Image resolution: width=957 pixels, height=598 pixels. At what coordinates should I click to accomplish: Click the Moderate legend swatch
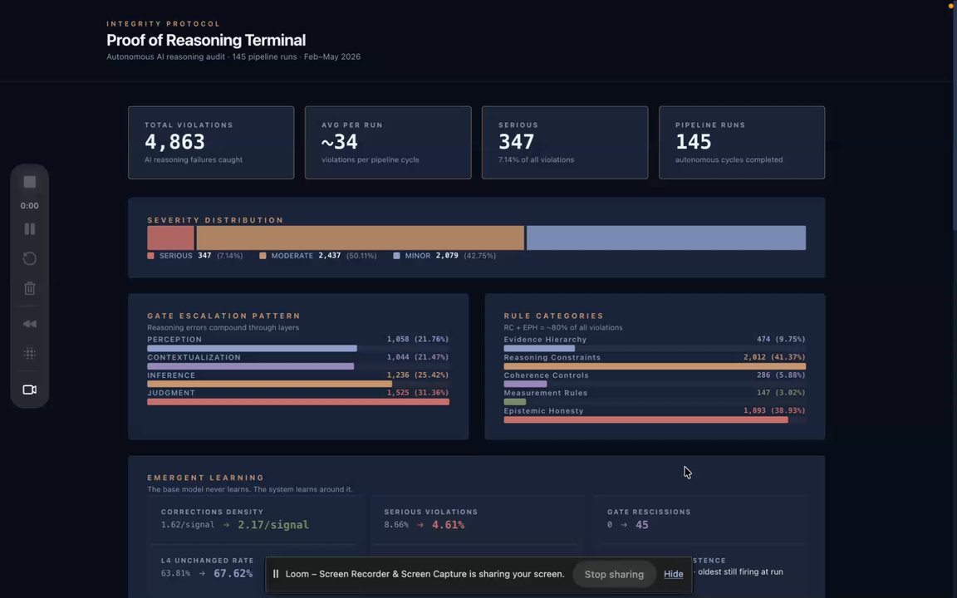[x=263, y=256]
